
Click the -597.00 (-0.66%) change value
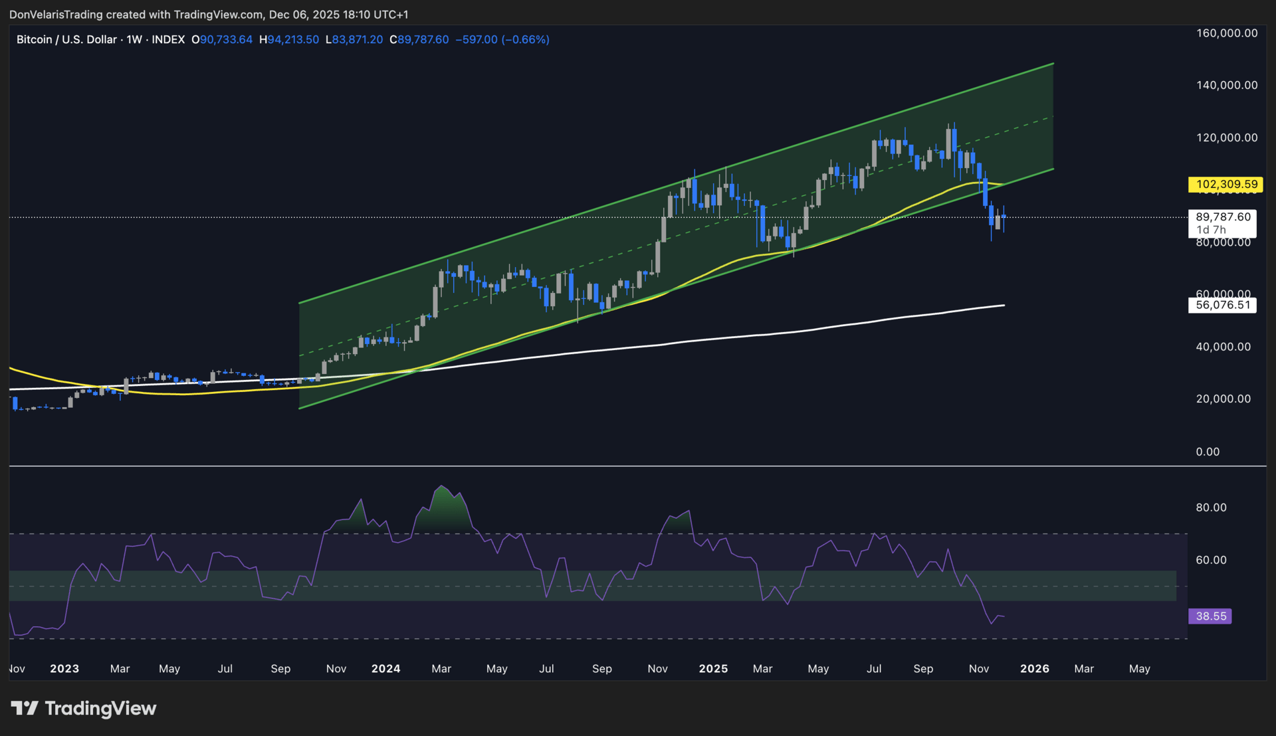(502, 40)
